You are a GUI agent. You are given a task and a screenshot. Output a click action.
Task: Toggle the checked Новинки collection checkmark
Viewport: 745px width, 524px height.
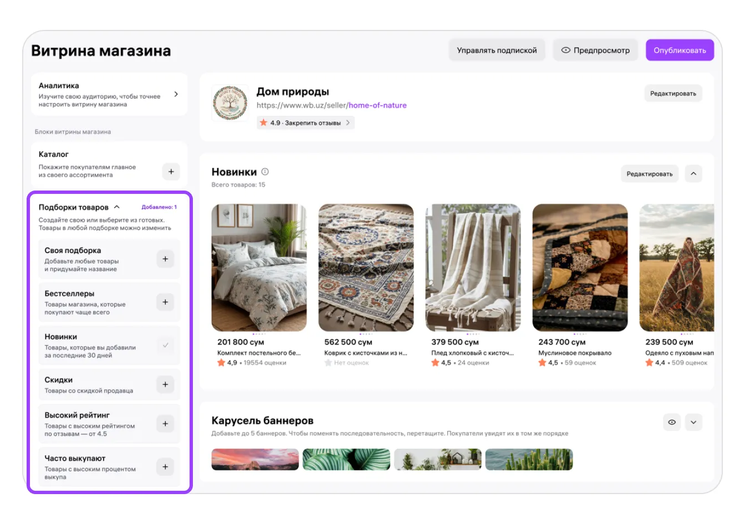pyautogui.click(x=165, y=345)
